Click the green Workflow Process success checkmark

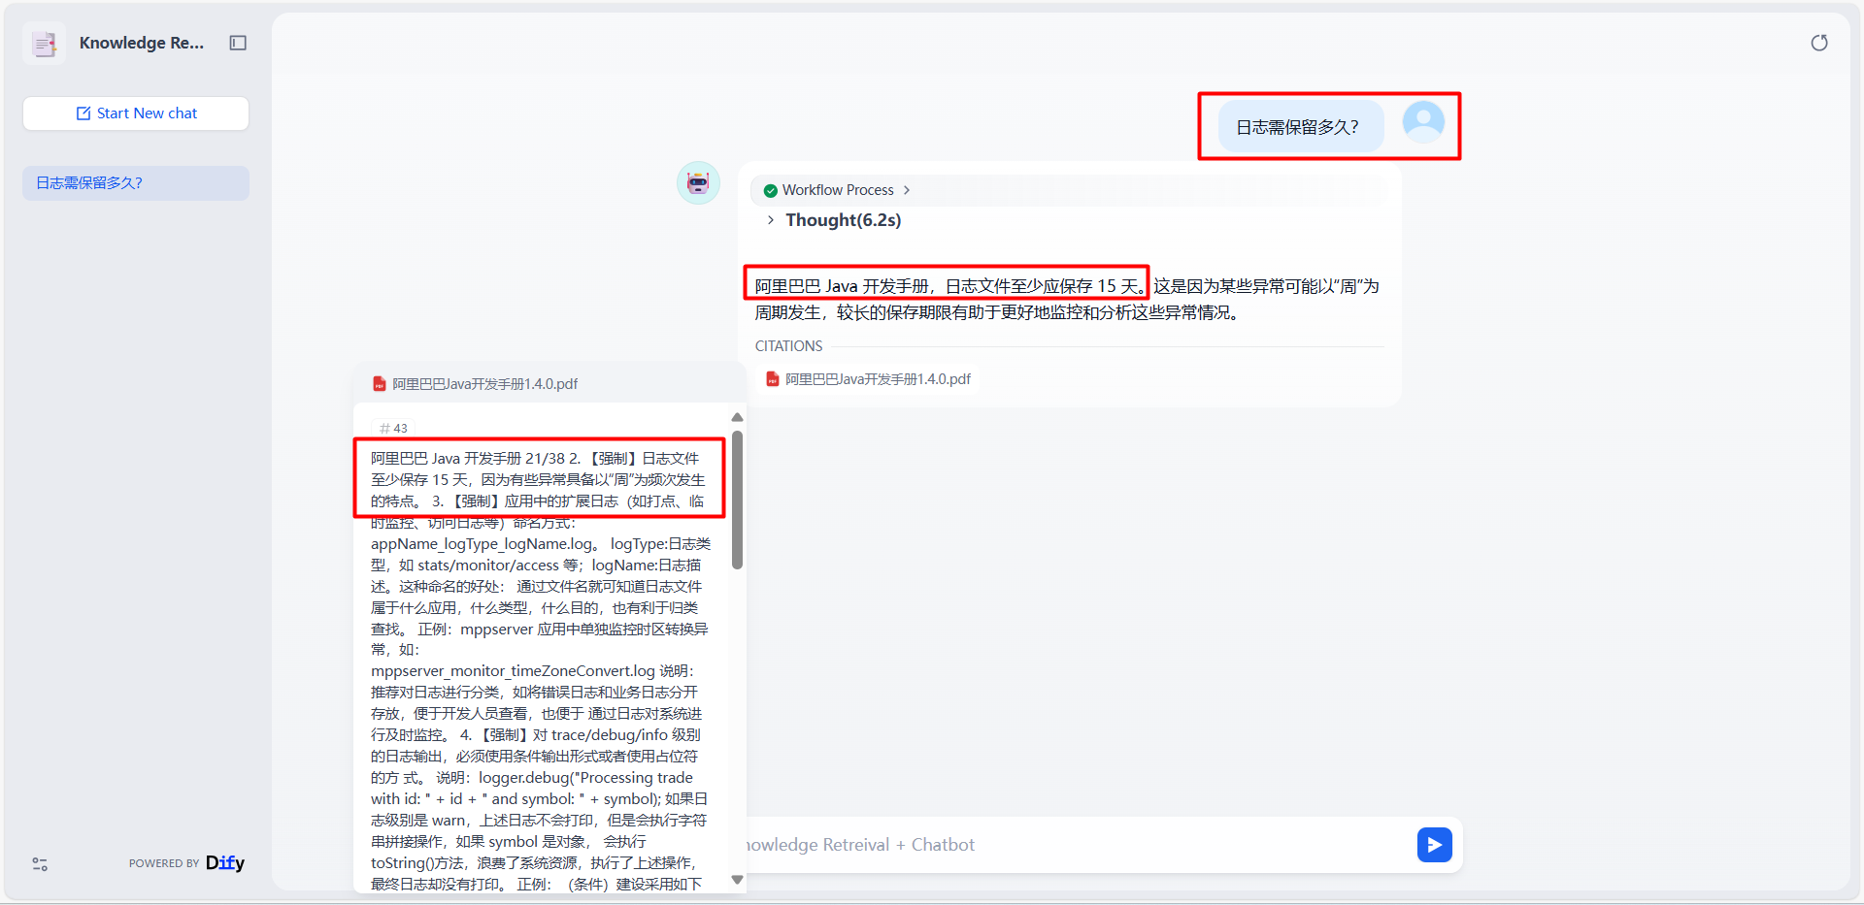point(771,190)
